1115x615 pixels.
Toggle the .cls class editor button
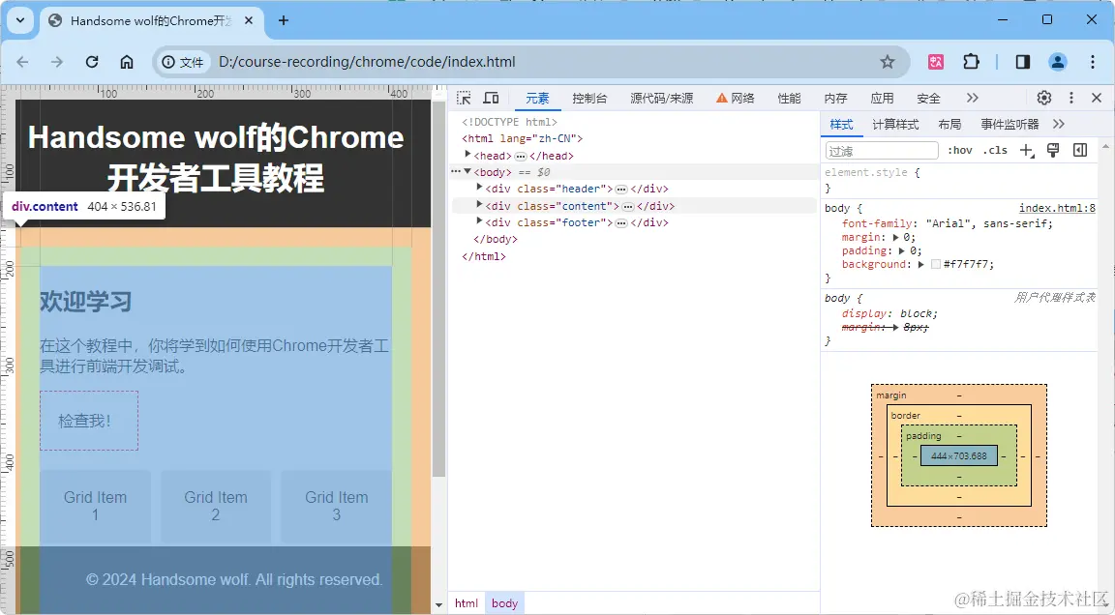pos(995,150)
